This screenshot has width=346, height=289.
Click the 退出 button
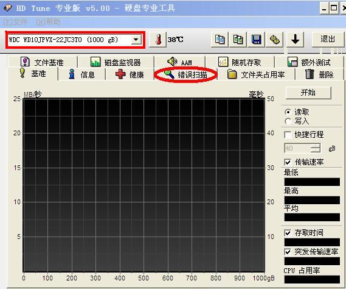(x=328, y=40)
